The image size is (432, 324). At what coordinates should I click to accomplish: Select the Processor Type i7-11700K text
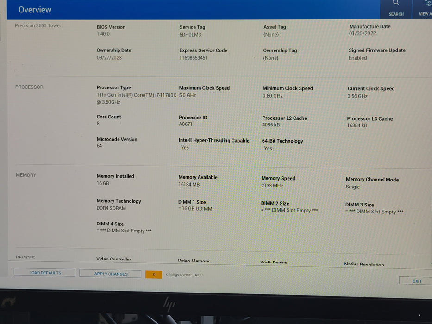tap(137, 98)
